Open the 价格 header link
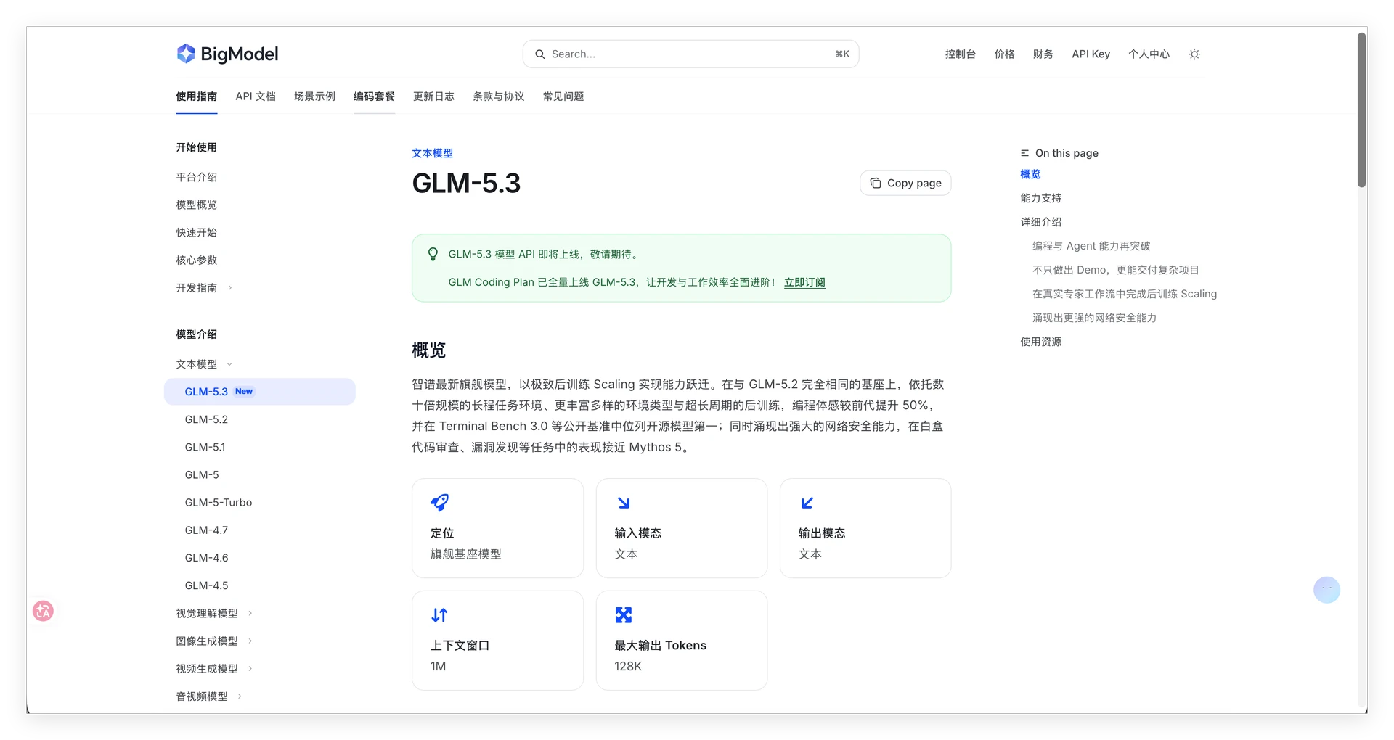The image size is (1394, 740). (x=1004, y=54)
